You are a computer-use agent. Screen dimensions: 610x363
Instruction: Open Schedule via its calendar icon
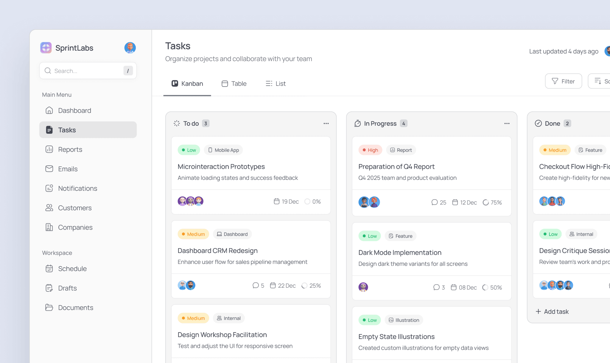[x=49, y=269]
